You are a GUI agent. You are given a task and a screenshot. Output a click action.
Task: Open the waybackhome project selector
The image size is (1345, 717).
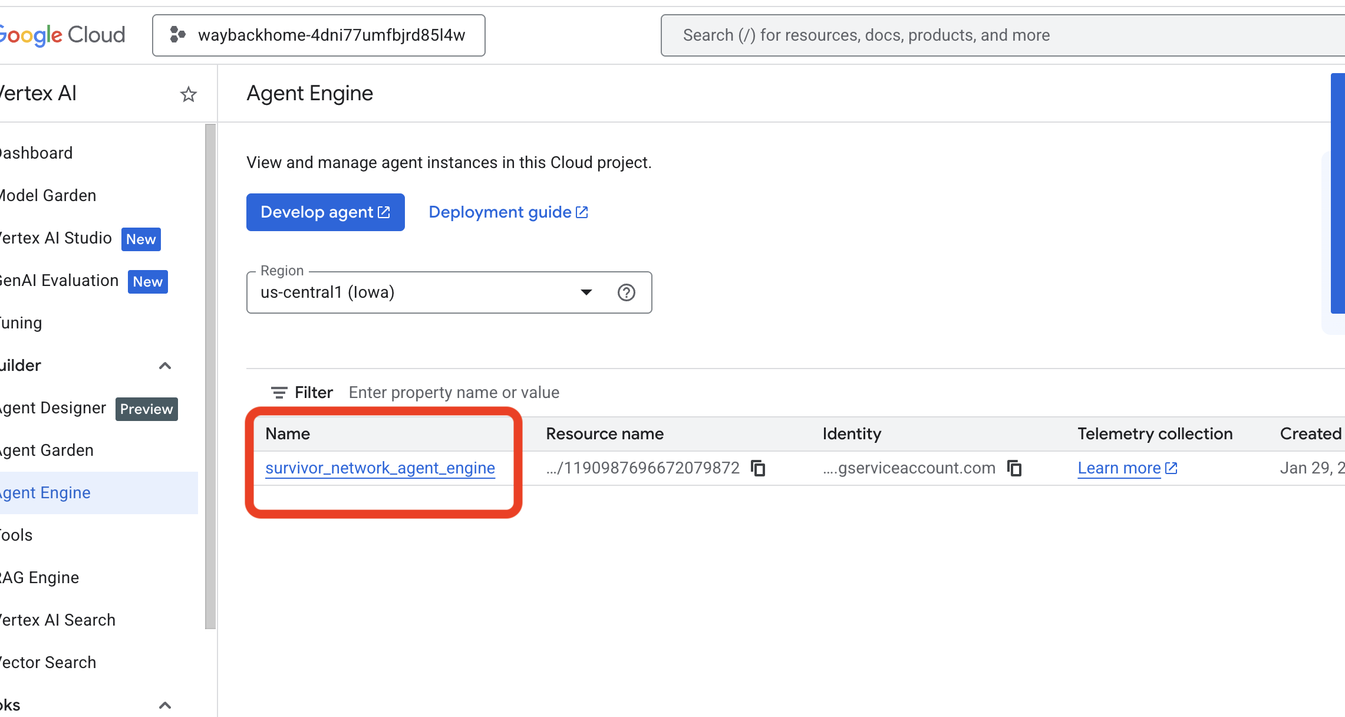pos(319,35)
